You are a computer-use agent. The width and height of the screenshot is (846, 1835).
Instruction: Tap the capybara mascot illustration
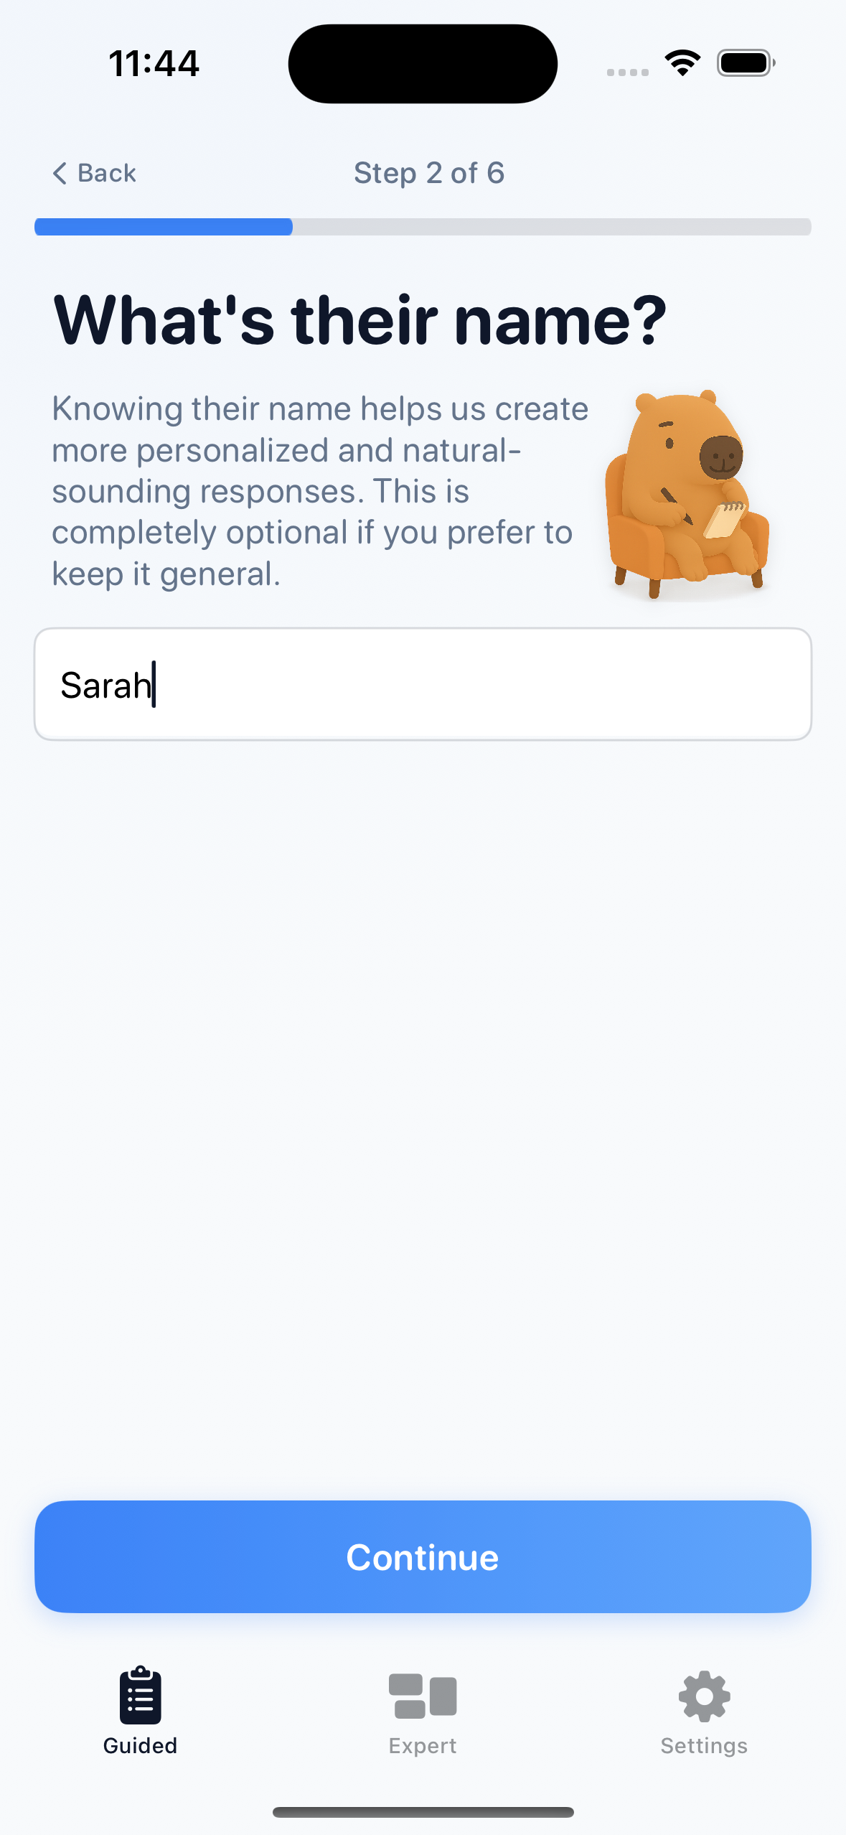(x=687, y=494)
